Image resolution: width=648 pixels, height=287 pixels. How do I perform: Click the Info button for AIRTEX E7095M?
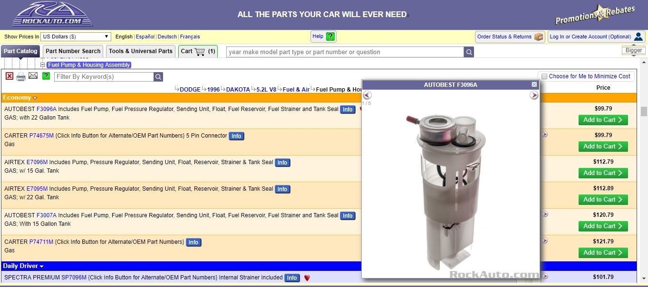click(282, 189)
